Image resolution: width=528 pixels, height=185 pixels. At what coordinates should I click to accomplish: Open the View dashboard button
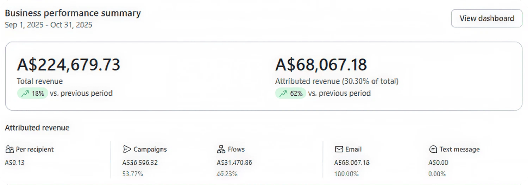(x=487, y=19)
